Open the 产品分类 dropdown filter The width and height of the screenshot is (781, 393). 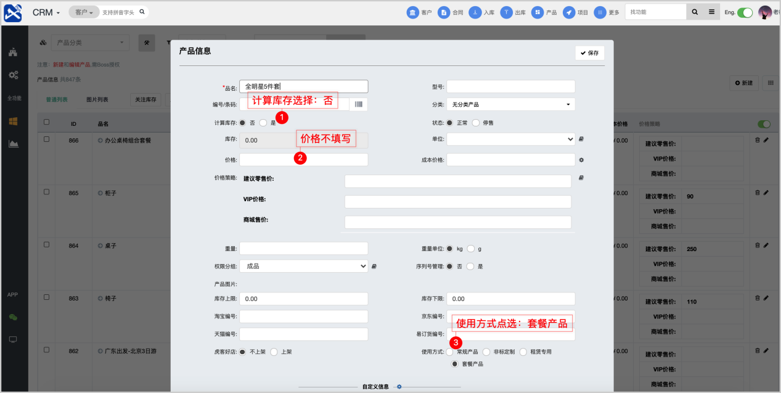point(90,43)
